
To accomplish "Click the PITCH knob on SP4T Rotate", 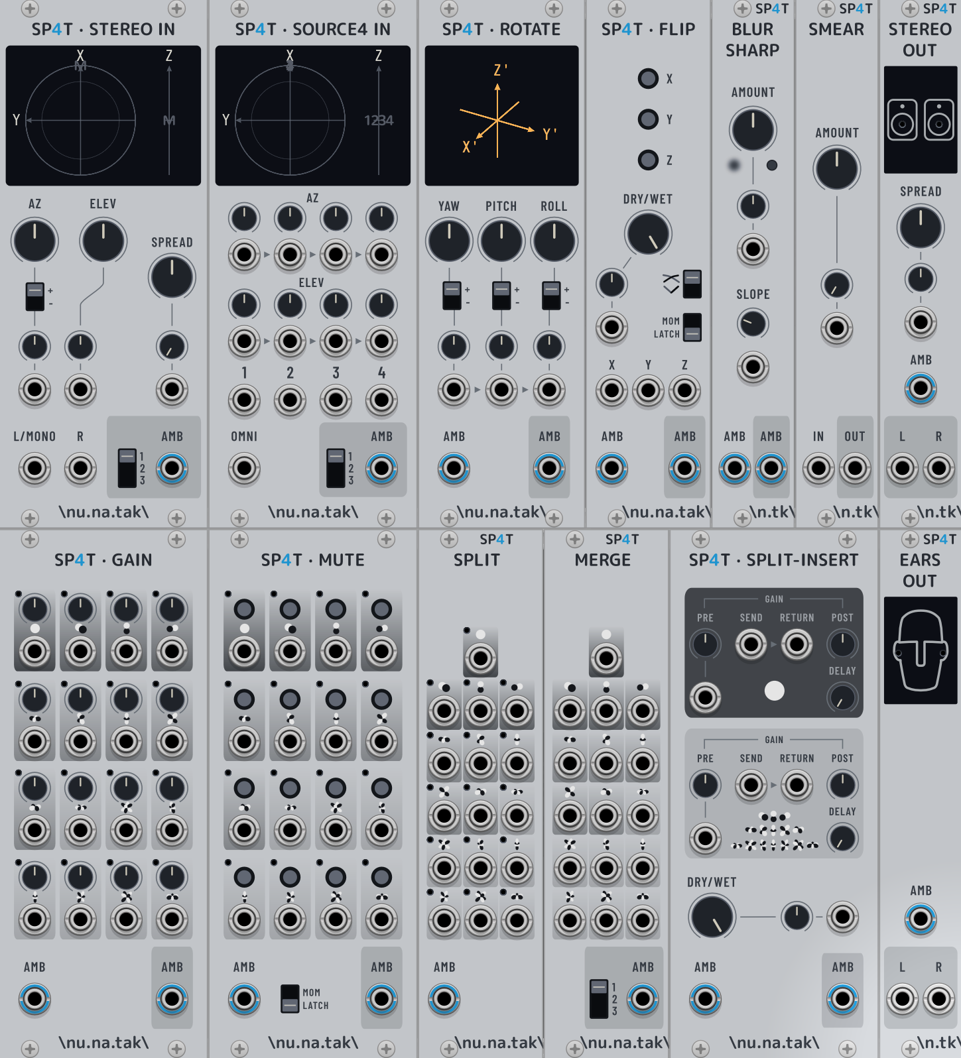I will pyautogui.click(x=501, y=240).
